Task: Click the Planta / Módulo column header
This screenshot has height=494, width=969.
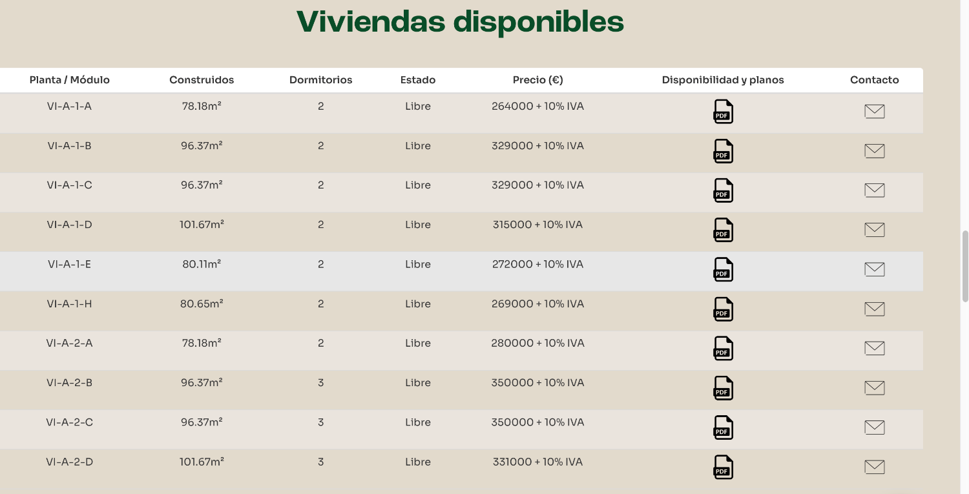Action: (70, 80)
